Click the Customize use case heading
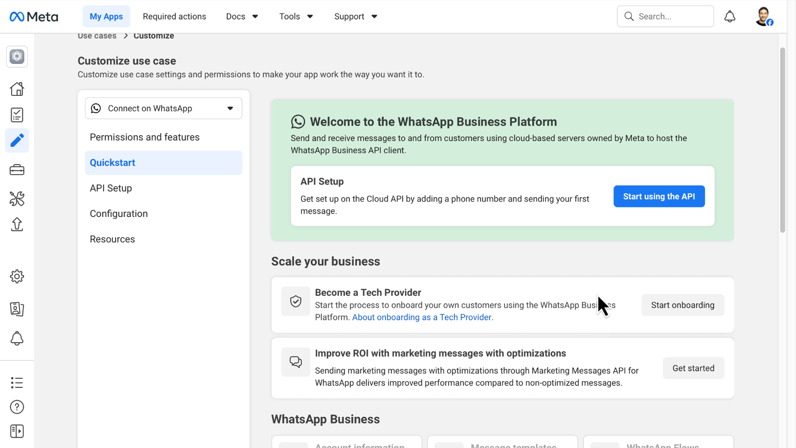This screenshot has height=448, width=796. (x=127, y=61)
